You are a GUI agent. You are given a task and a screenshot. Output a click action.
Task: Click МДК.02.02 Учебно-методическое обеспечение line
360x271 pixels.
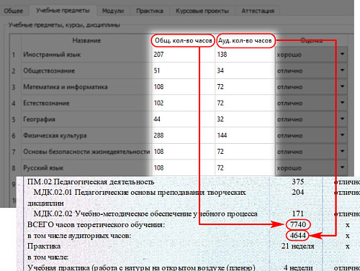[145, 213]
